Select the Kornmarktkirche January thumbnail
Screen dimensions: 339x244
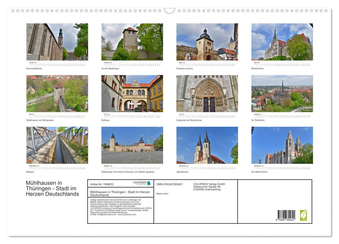pos(57,41)
